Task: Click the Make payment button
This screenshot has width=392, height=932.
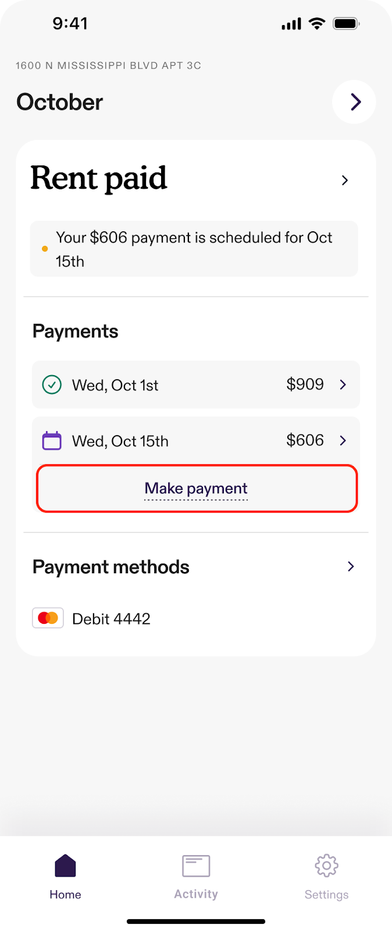Action: point(197,488)
